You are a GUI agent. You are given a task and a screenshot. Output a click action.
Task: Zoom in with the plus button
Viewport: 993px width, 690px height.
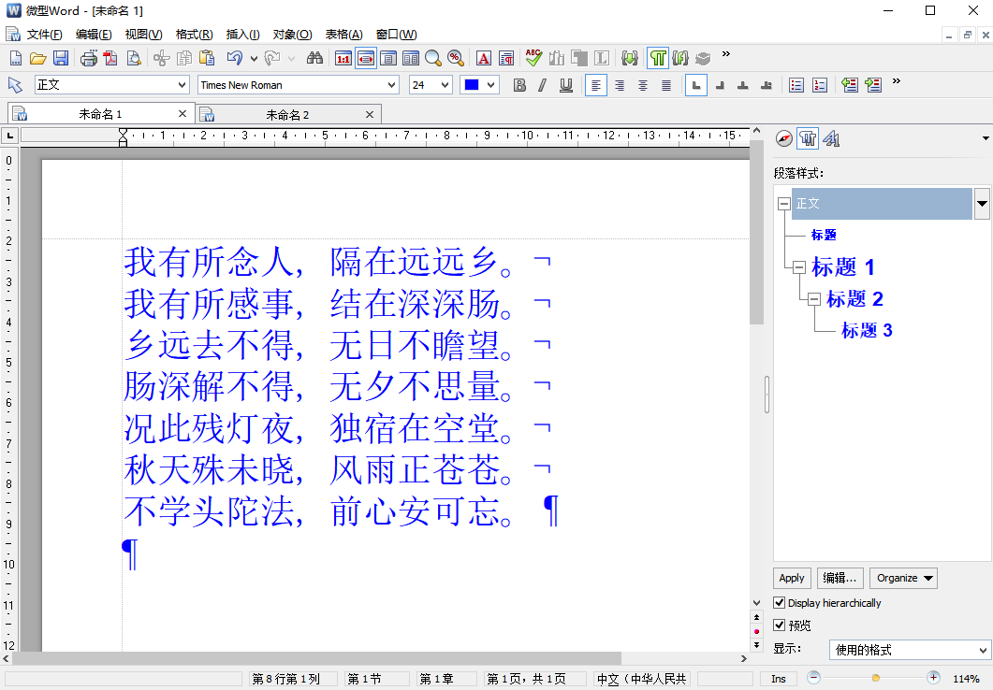point(933,678)
